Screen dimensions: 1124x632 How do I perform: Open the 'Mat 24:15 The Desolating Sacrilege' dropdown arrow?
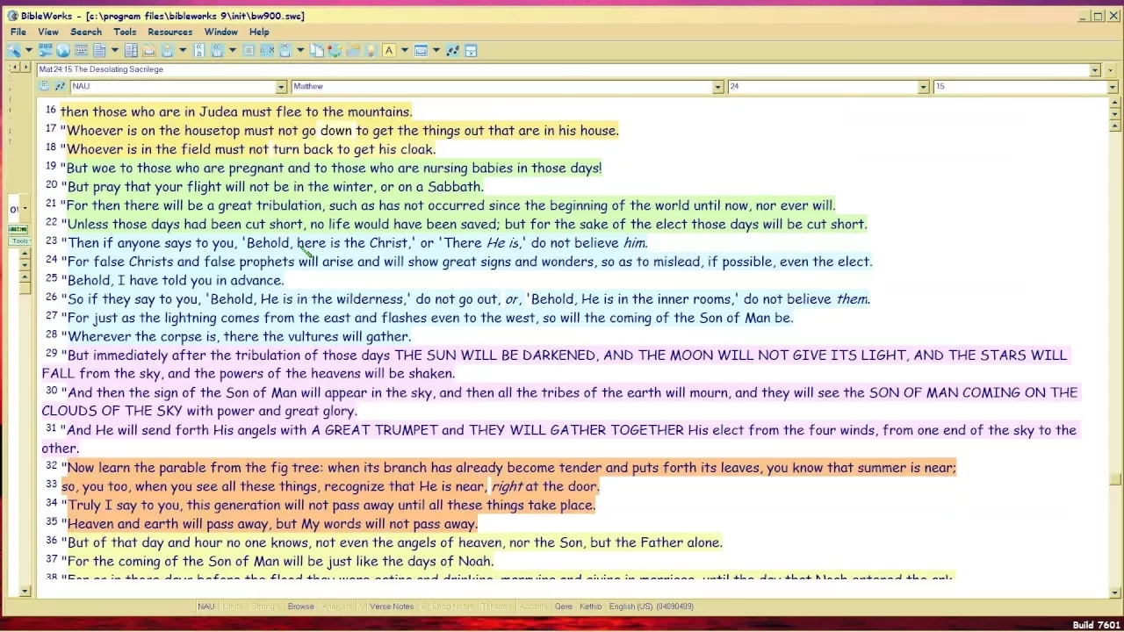[x=1095, y=70]
